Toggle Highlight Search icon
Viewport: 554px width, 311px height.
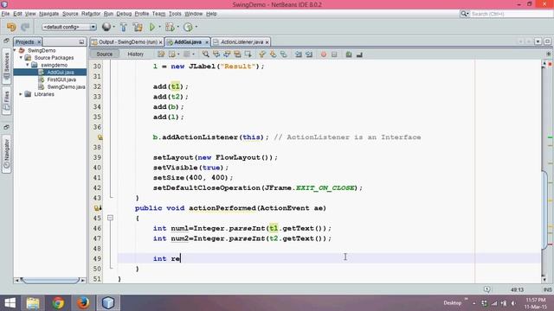(237, 54)
